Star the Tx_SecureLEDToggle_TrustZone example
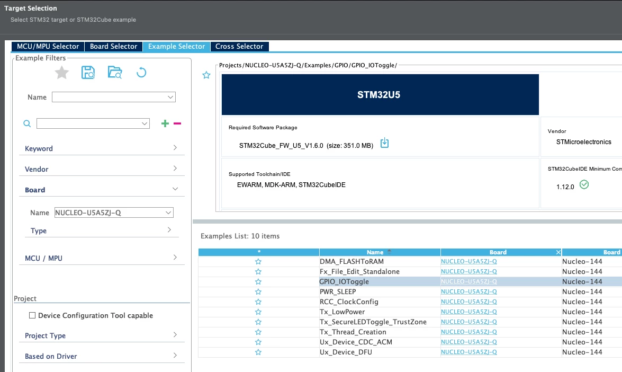 [258, 322]
